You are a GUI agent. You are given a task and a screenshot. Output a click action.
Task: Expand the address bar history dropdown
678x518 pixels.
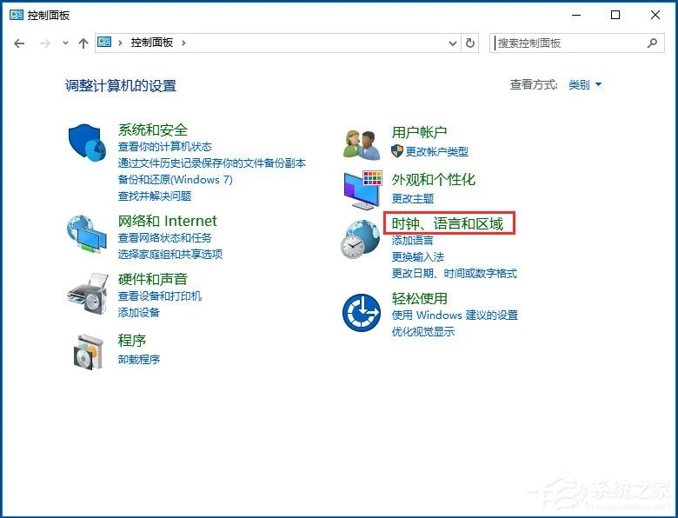coord(453,43)
